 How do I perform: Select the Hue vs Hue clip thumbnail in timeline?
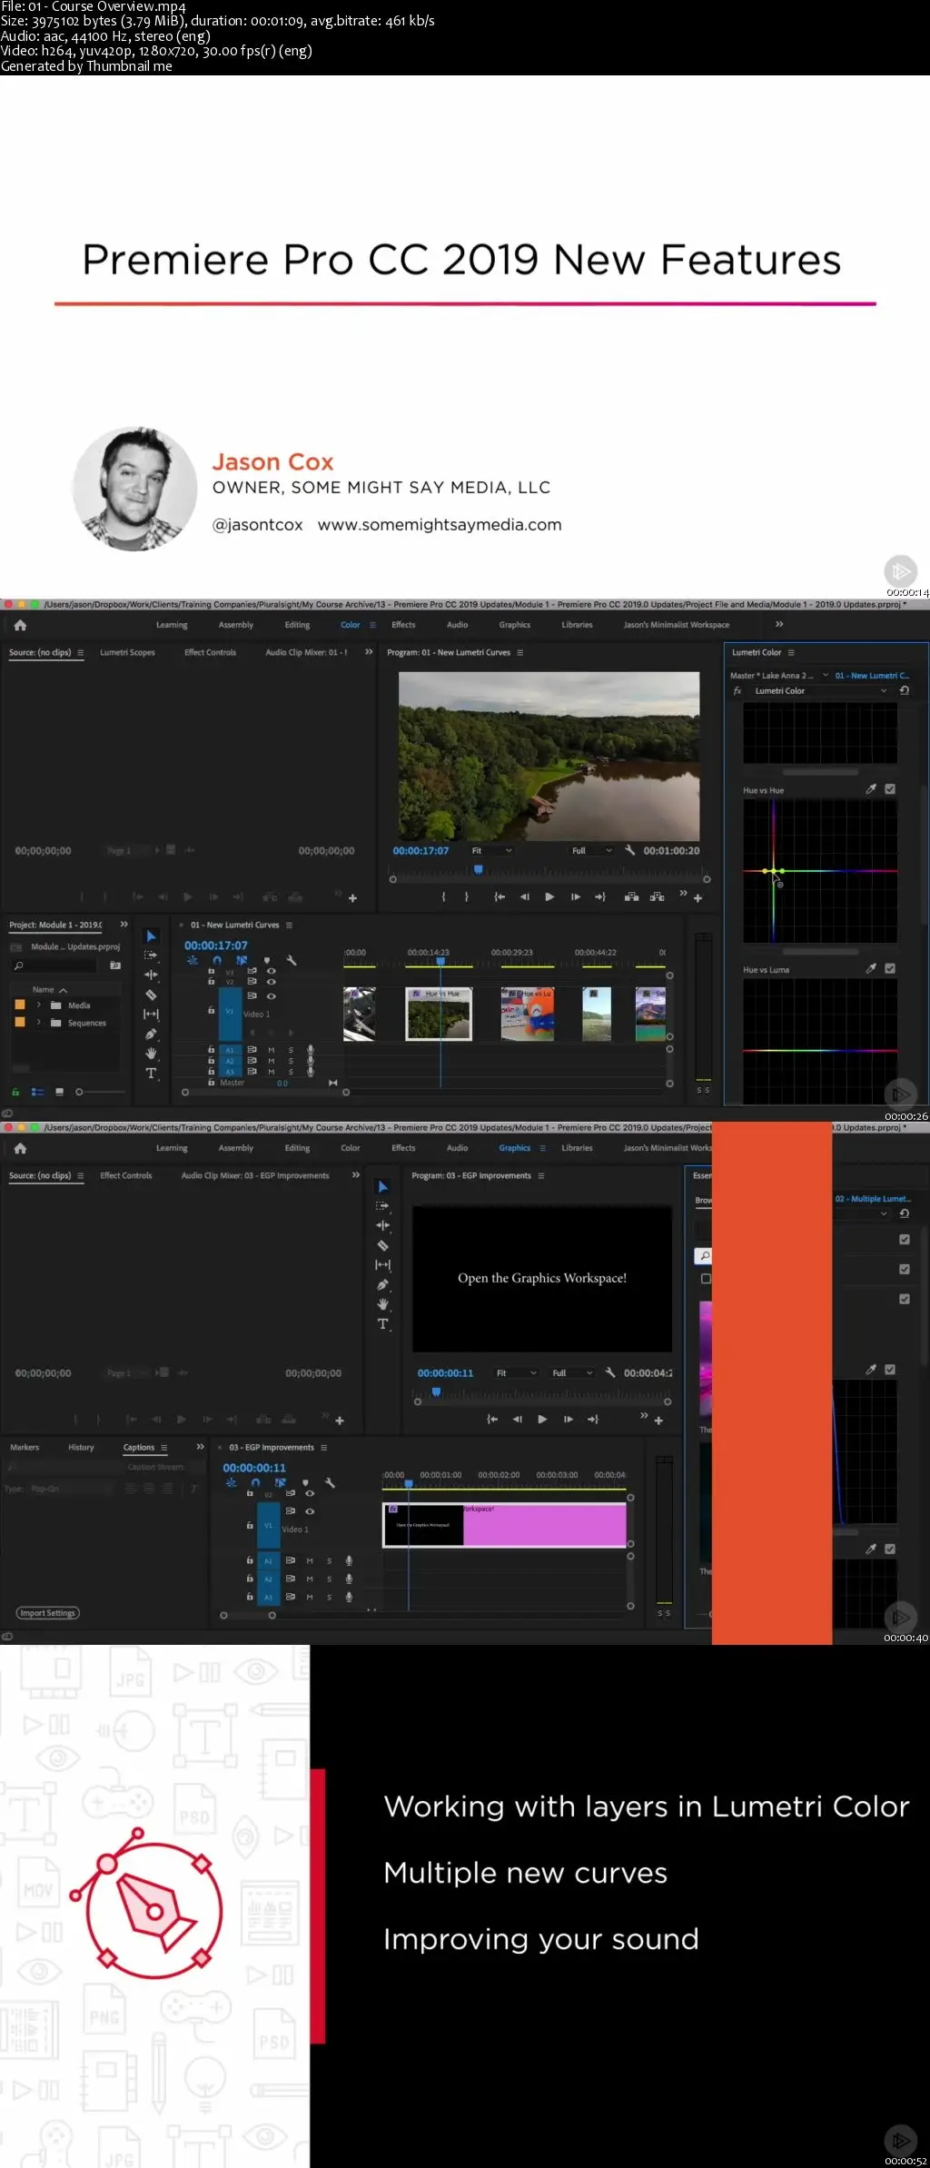click(439, 1014)
